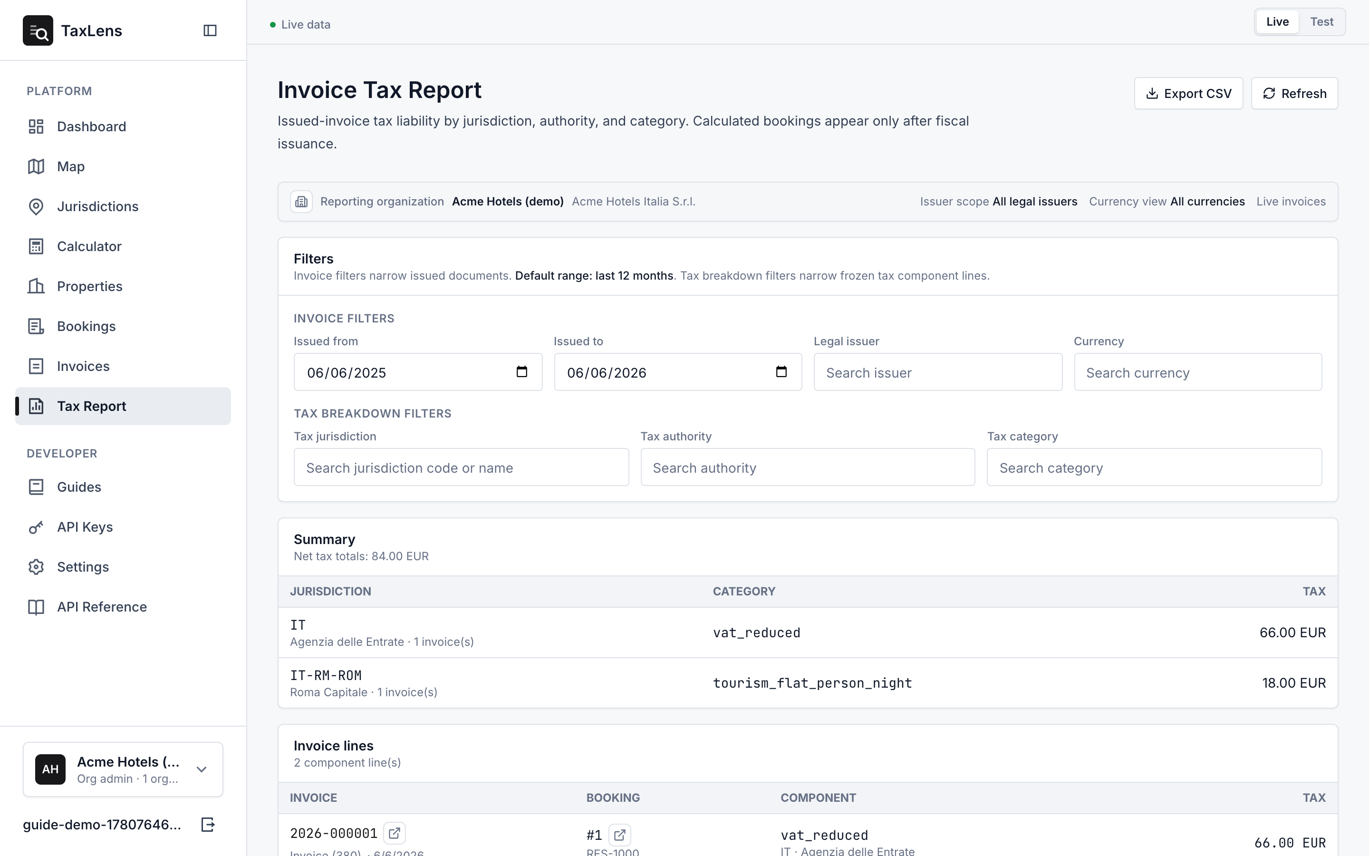Open the Calculator page
Screen dimensions: 1369x856
[x=123, y=246]
